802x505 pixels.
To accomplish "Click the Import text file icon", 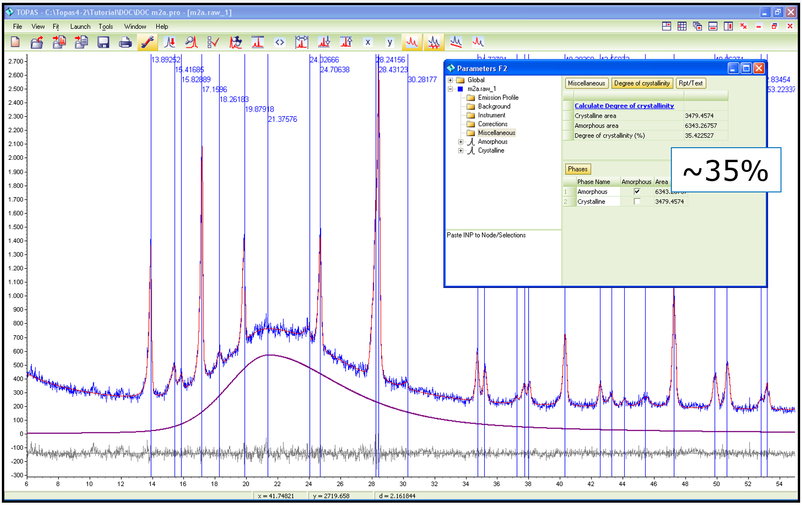I will tap(81, 42).
